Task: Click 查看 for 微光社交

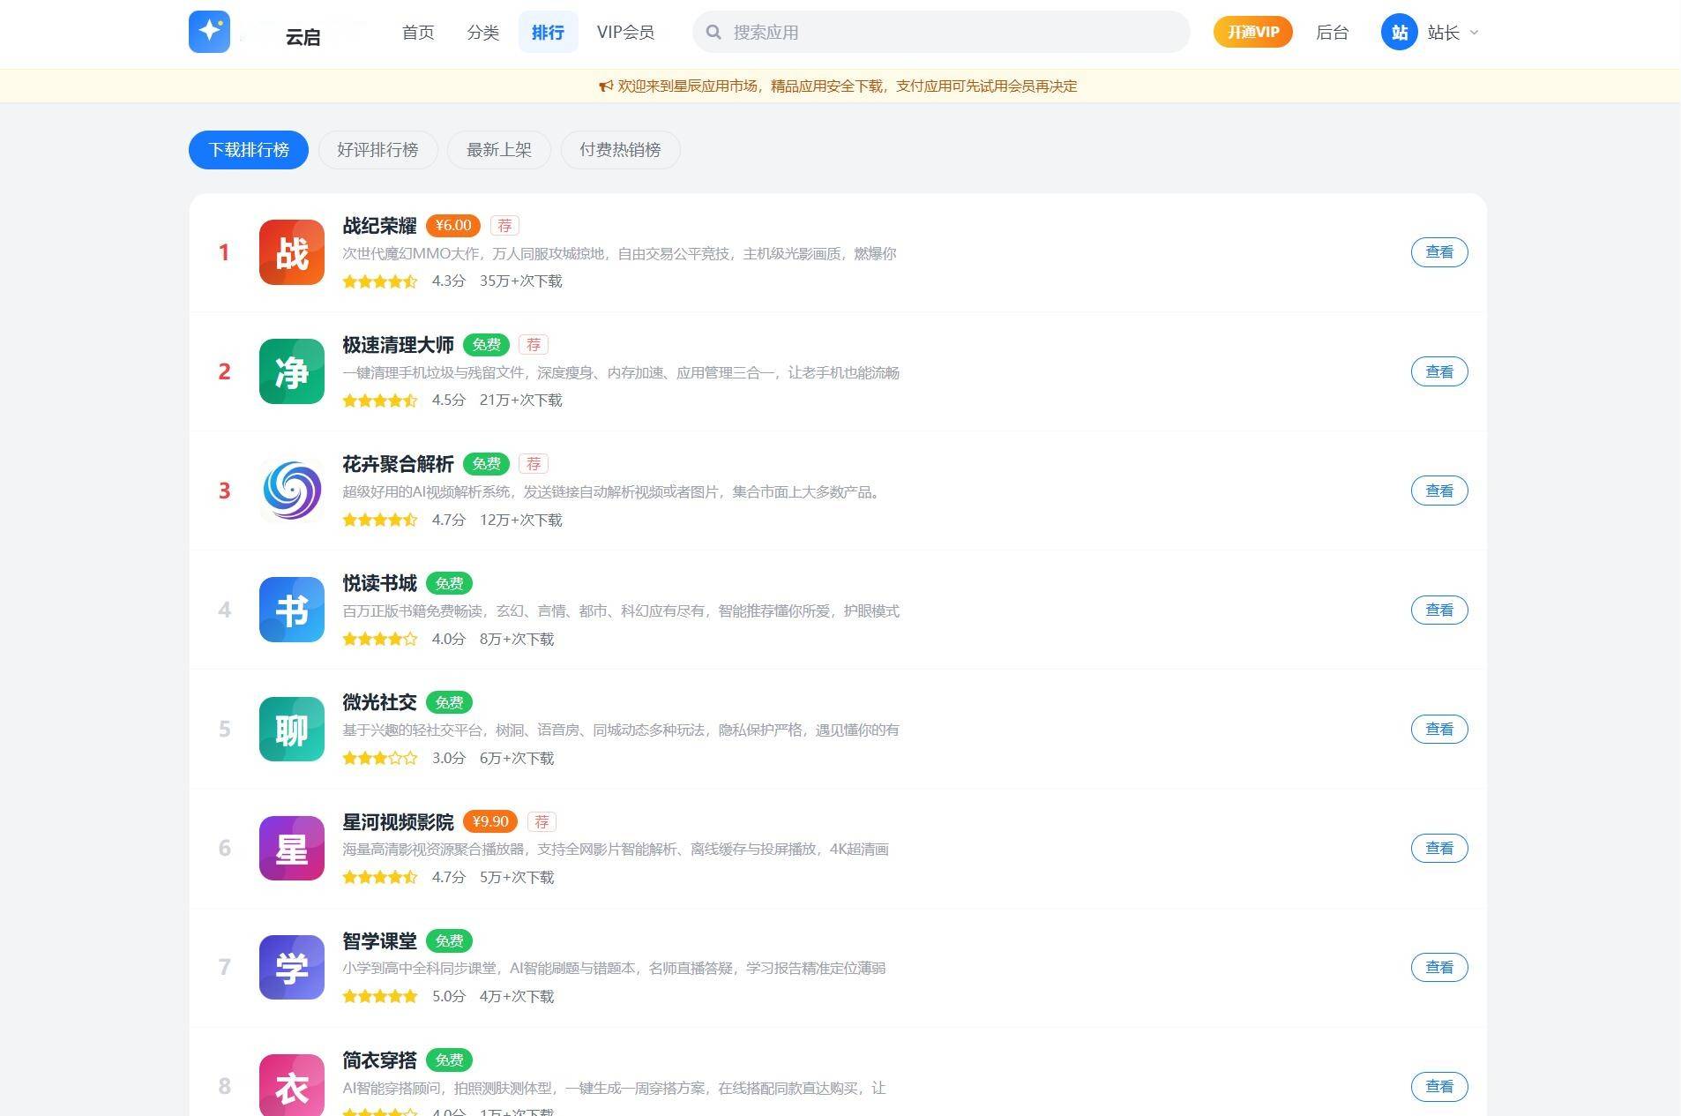Action: (x=1439, y=729)
